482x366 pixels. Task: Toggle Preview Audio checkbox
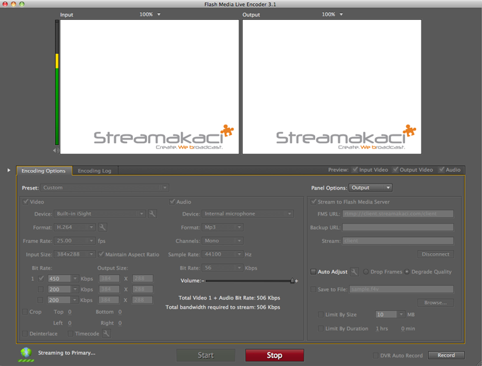pos(441,170)
